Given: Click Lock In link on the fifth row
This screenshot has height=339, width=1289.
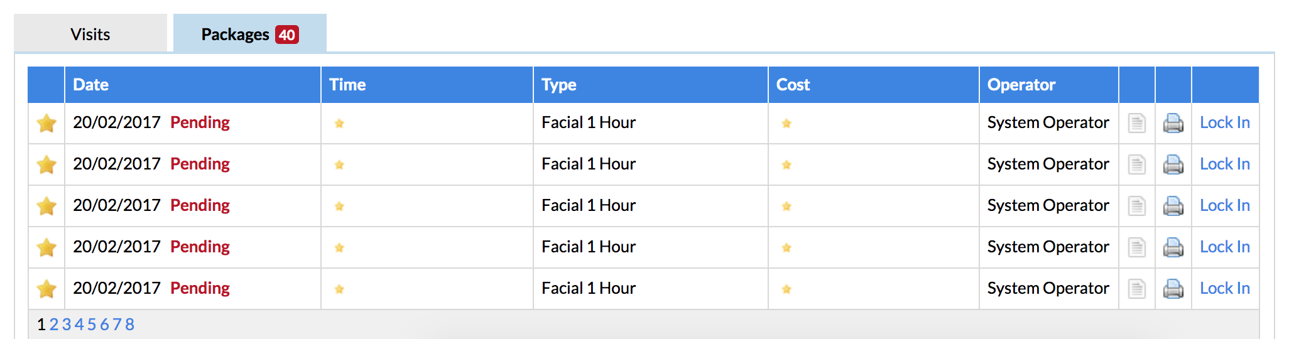Looking at the screenshot, I should (x=1224, y=288).
